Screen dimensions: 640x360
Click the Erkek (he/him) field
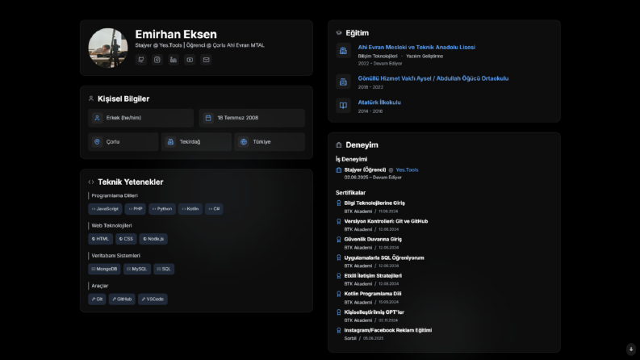[x=140, y=118]
